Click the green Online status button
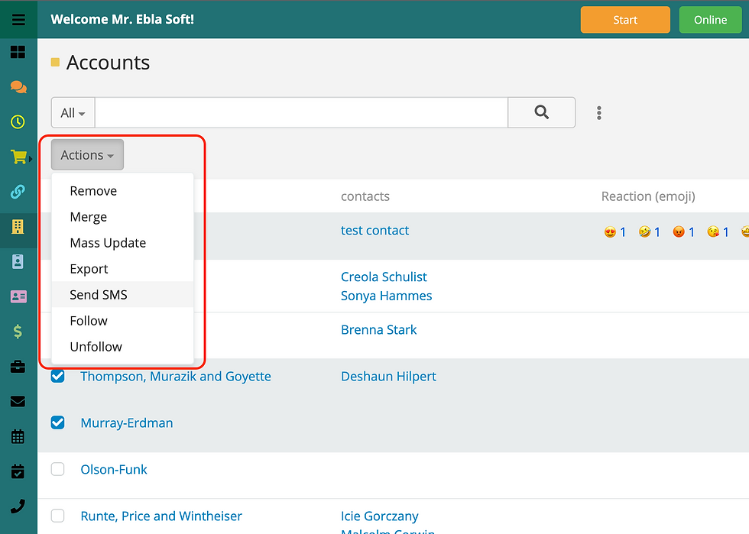Viewport: 749px width, 534px height. coord(710,20)
